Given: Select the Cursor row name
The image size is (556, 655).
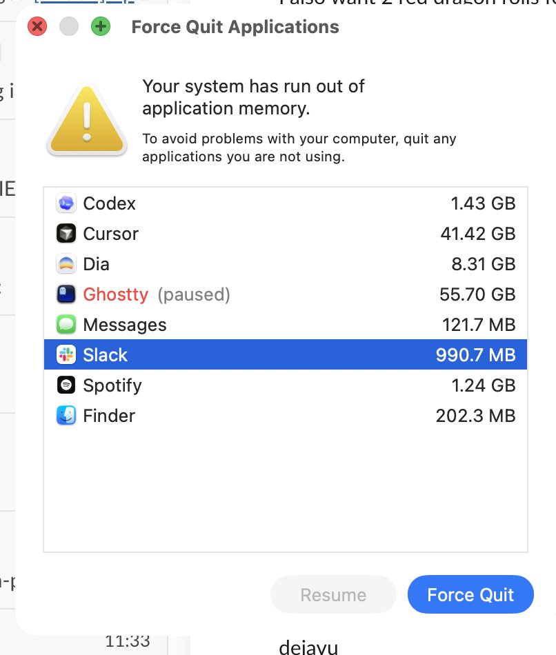Looking at the screenshot, I should [111, 234].
